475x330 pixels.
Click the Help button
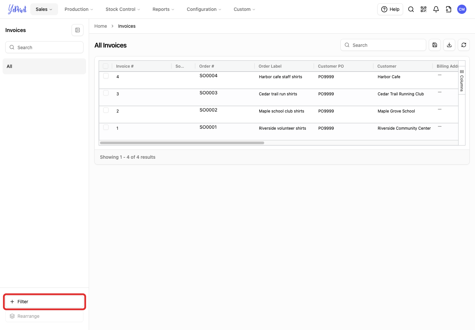[390, 9]
